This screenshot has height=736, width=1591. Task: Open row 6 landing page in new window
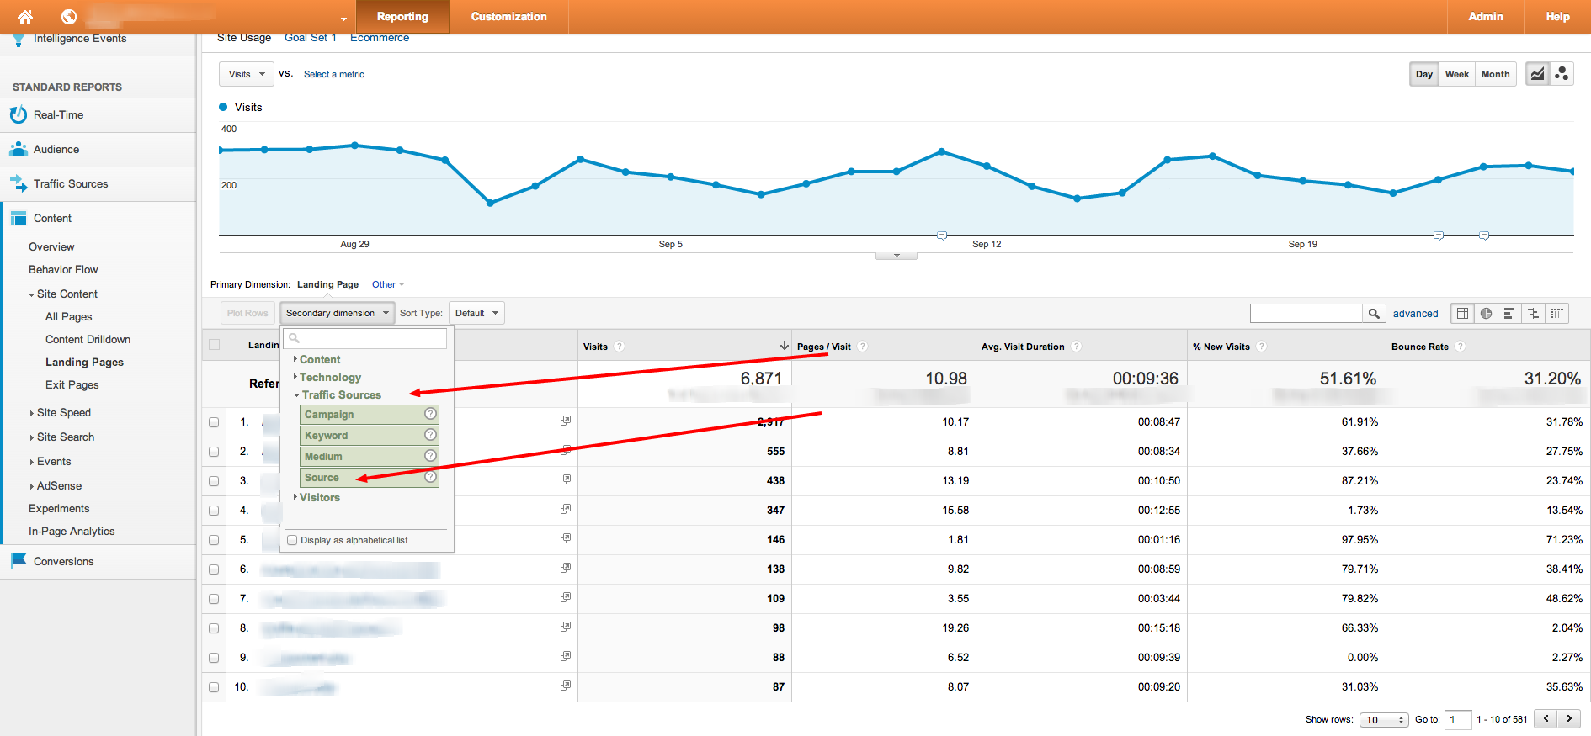(566, 568)
